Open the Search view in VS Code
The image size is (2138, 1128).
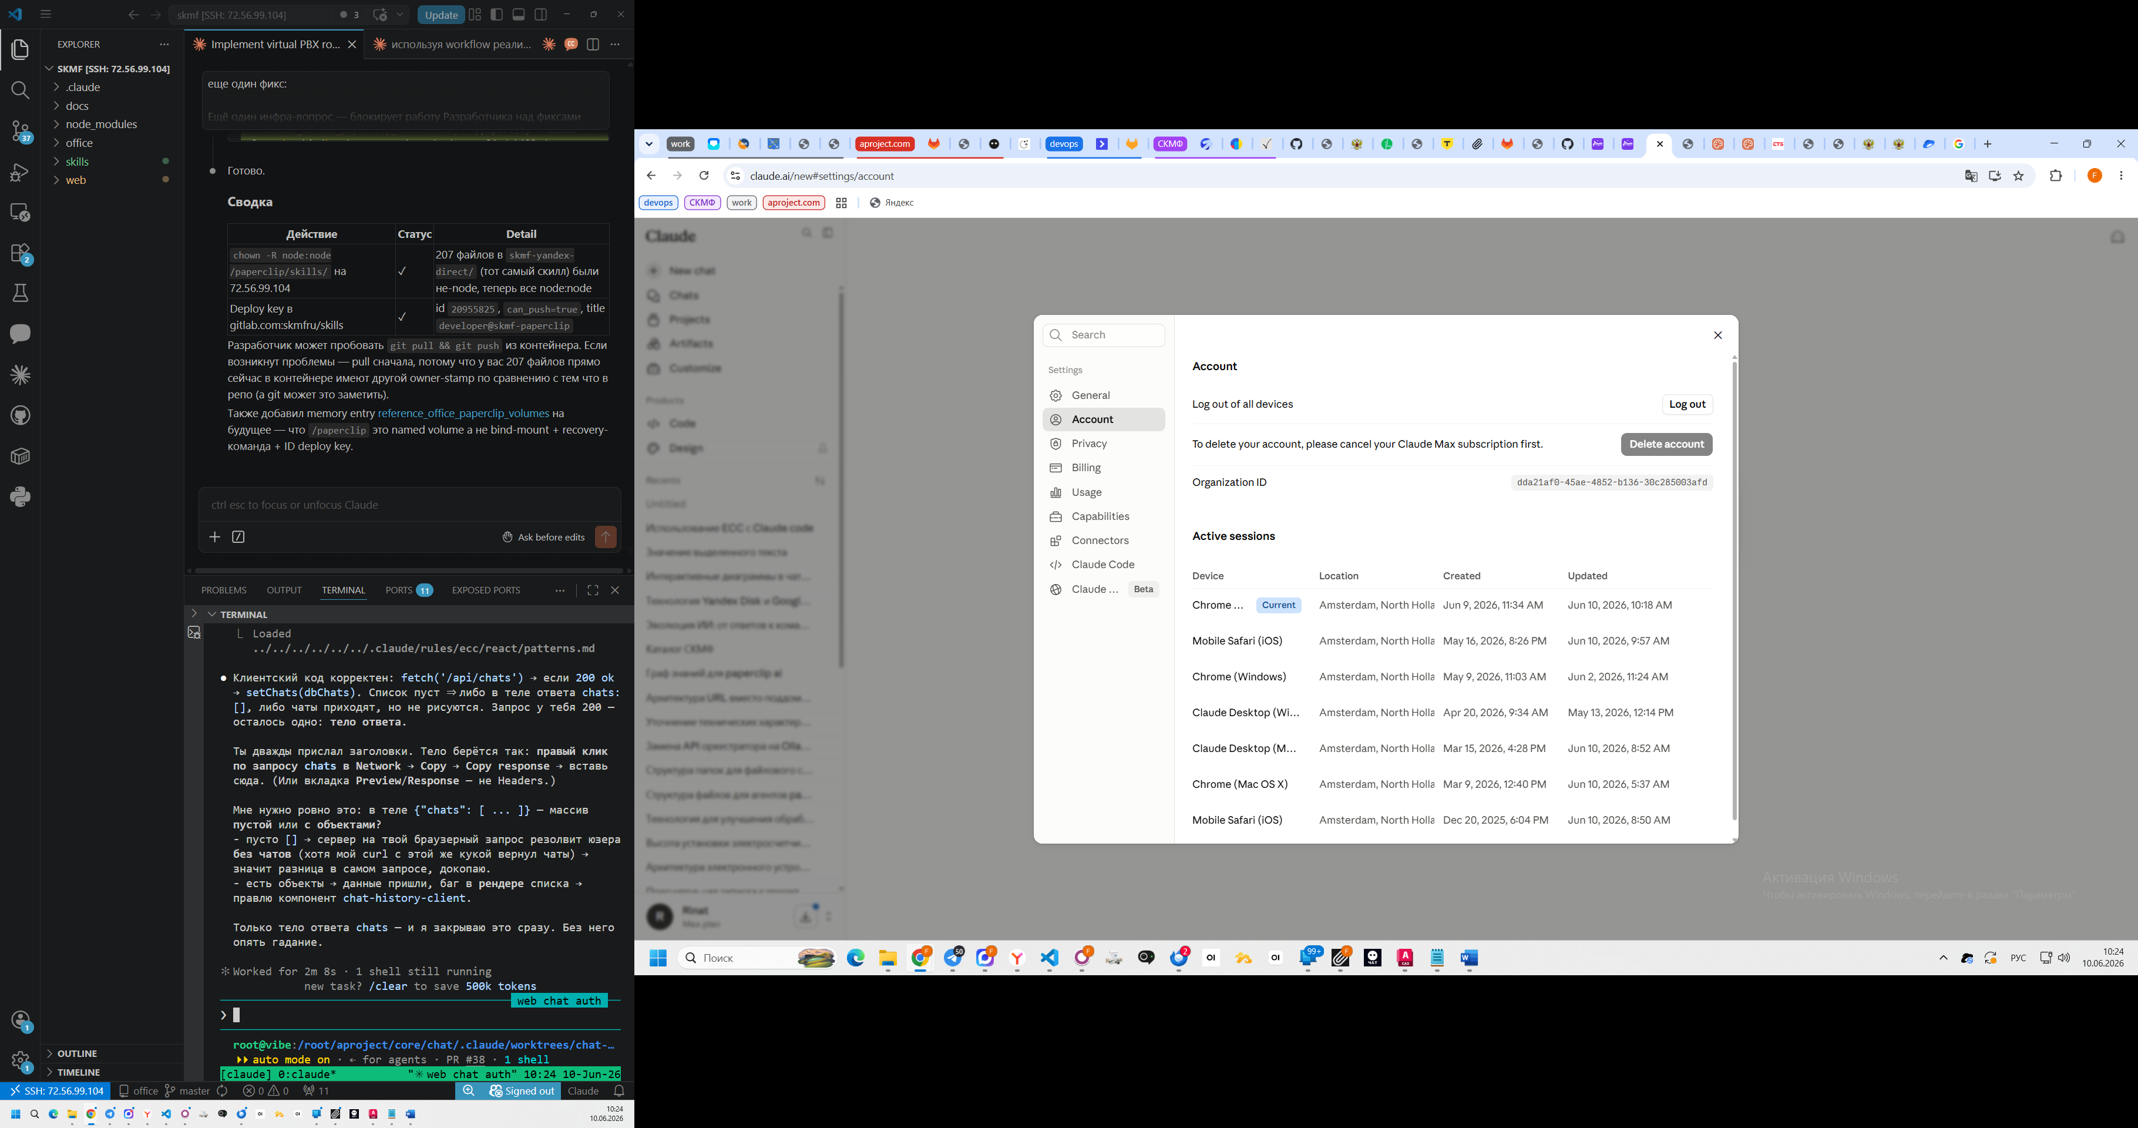pyautogui.click(x=20, y=90)
